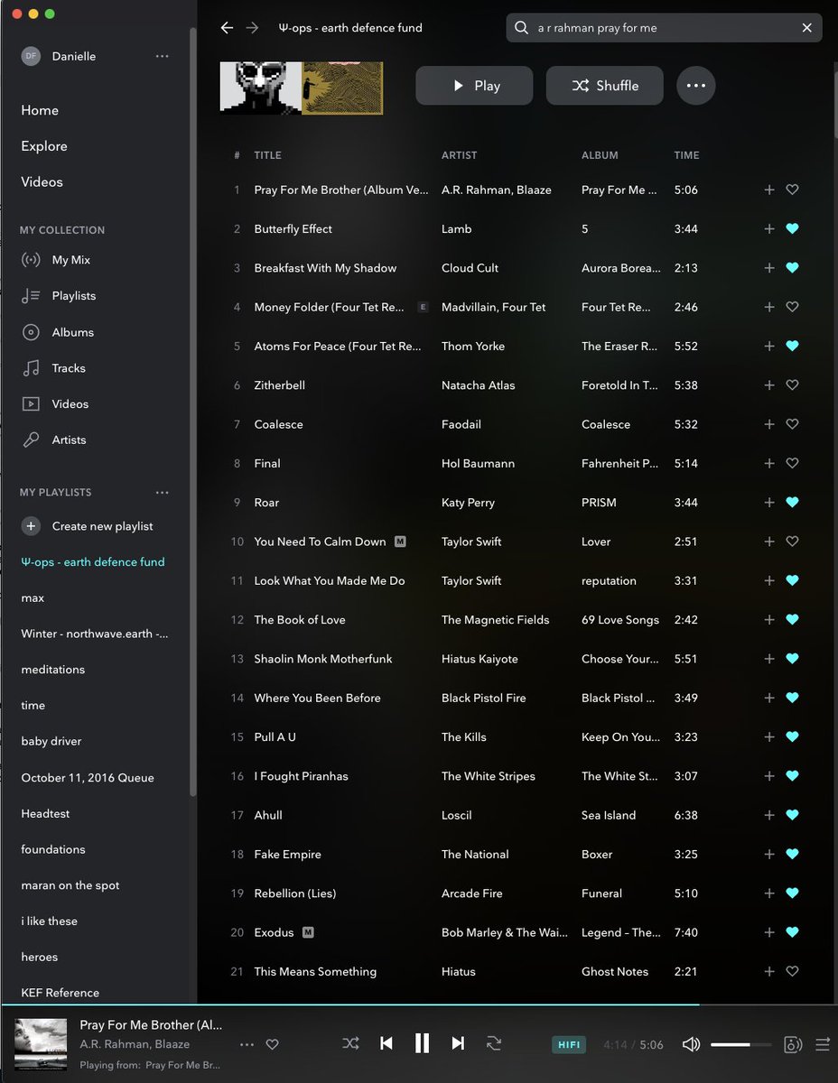
Task: Go forward with the right arrow
Action: pyautogui.click(x=252, y=28)
